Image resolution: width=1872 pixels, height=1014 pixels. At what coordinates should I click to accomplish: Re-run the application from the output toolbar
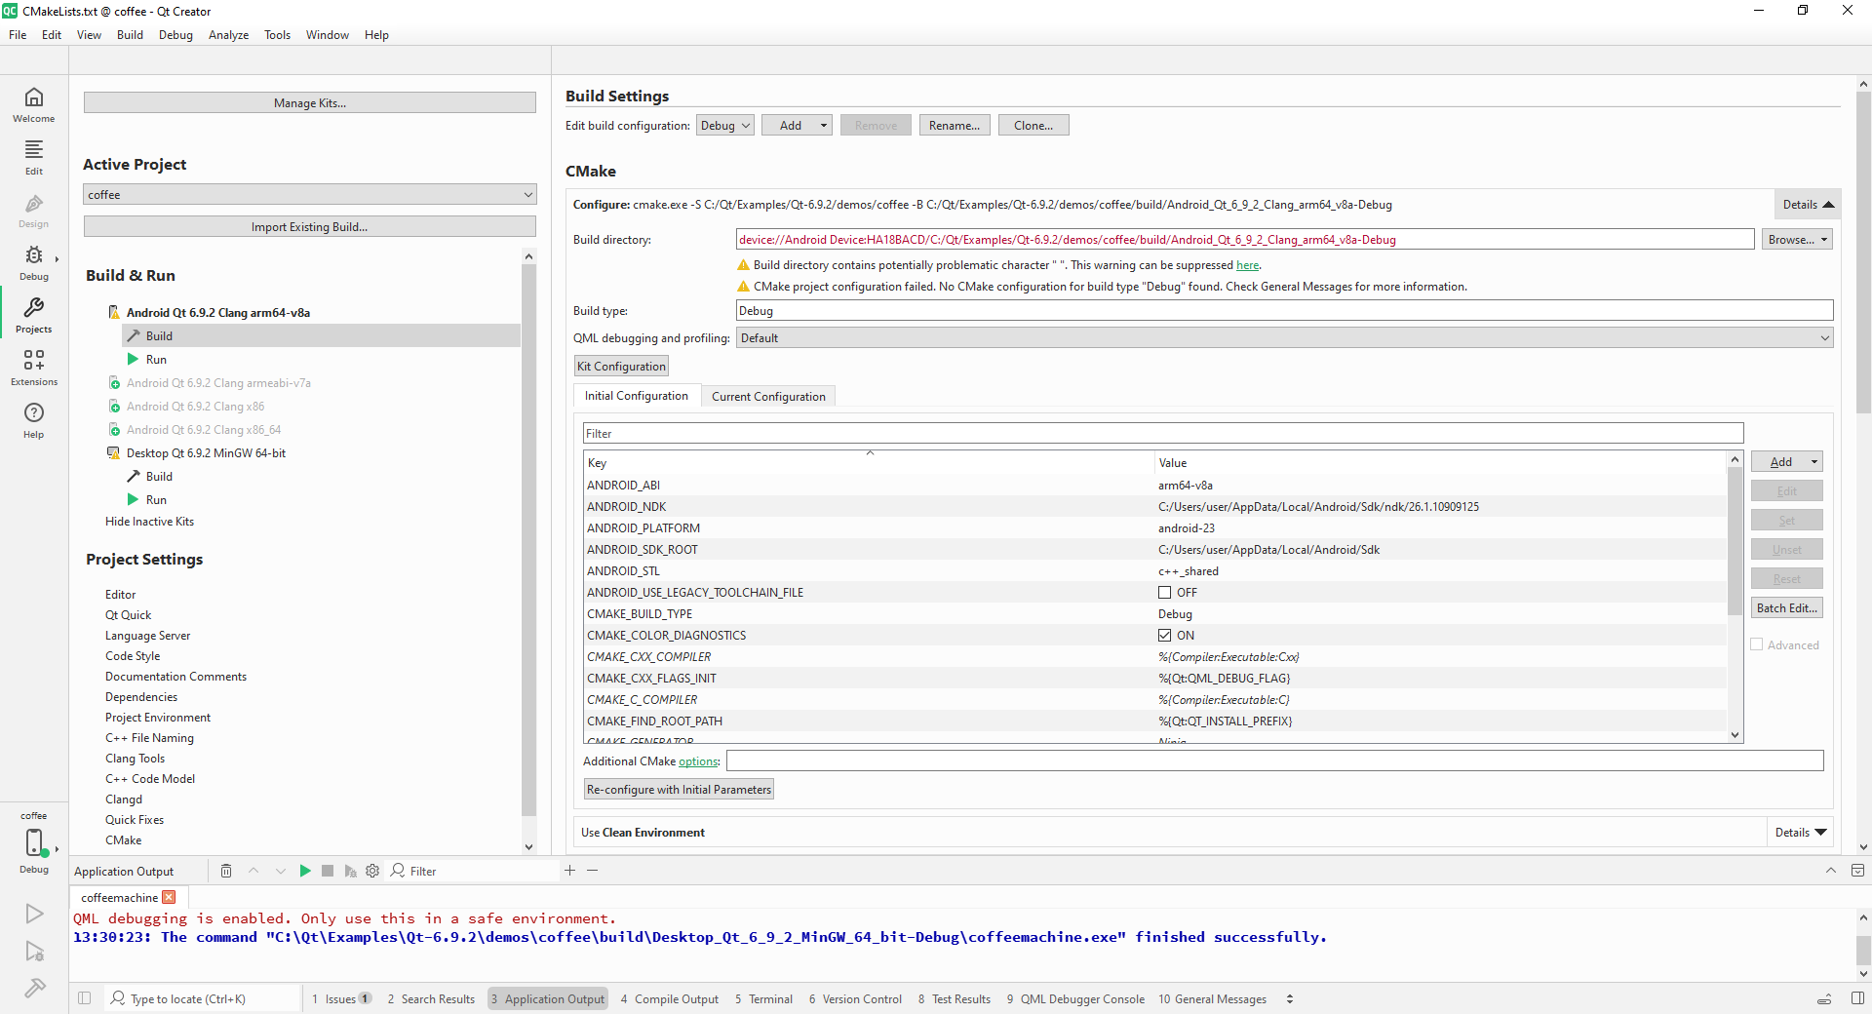[x=305, y=871]
